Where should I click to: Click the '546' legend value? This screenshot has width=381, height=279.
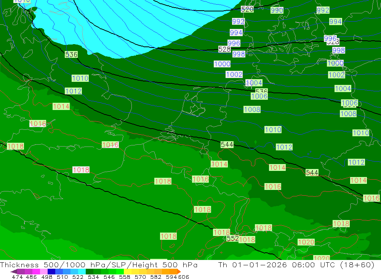pyautogui.click(x=109, y=277)
